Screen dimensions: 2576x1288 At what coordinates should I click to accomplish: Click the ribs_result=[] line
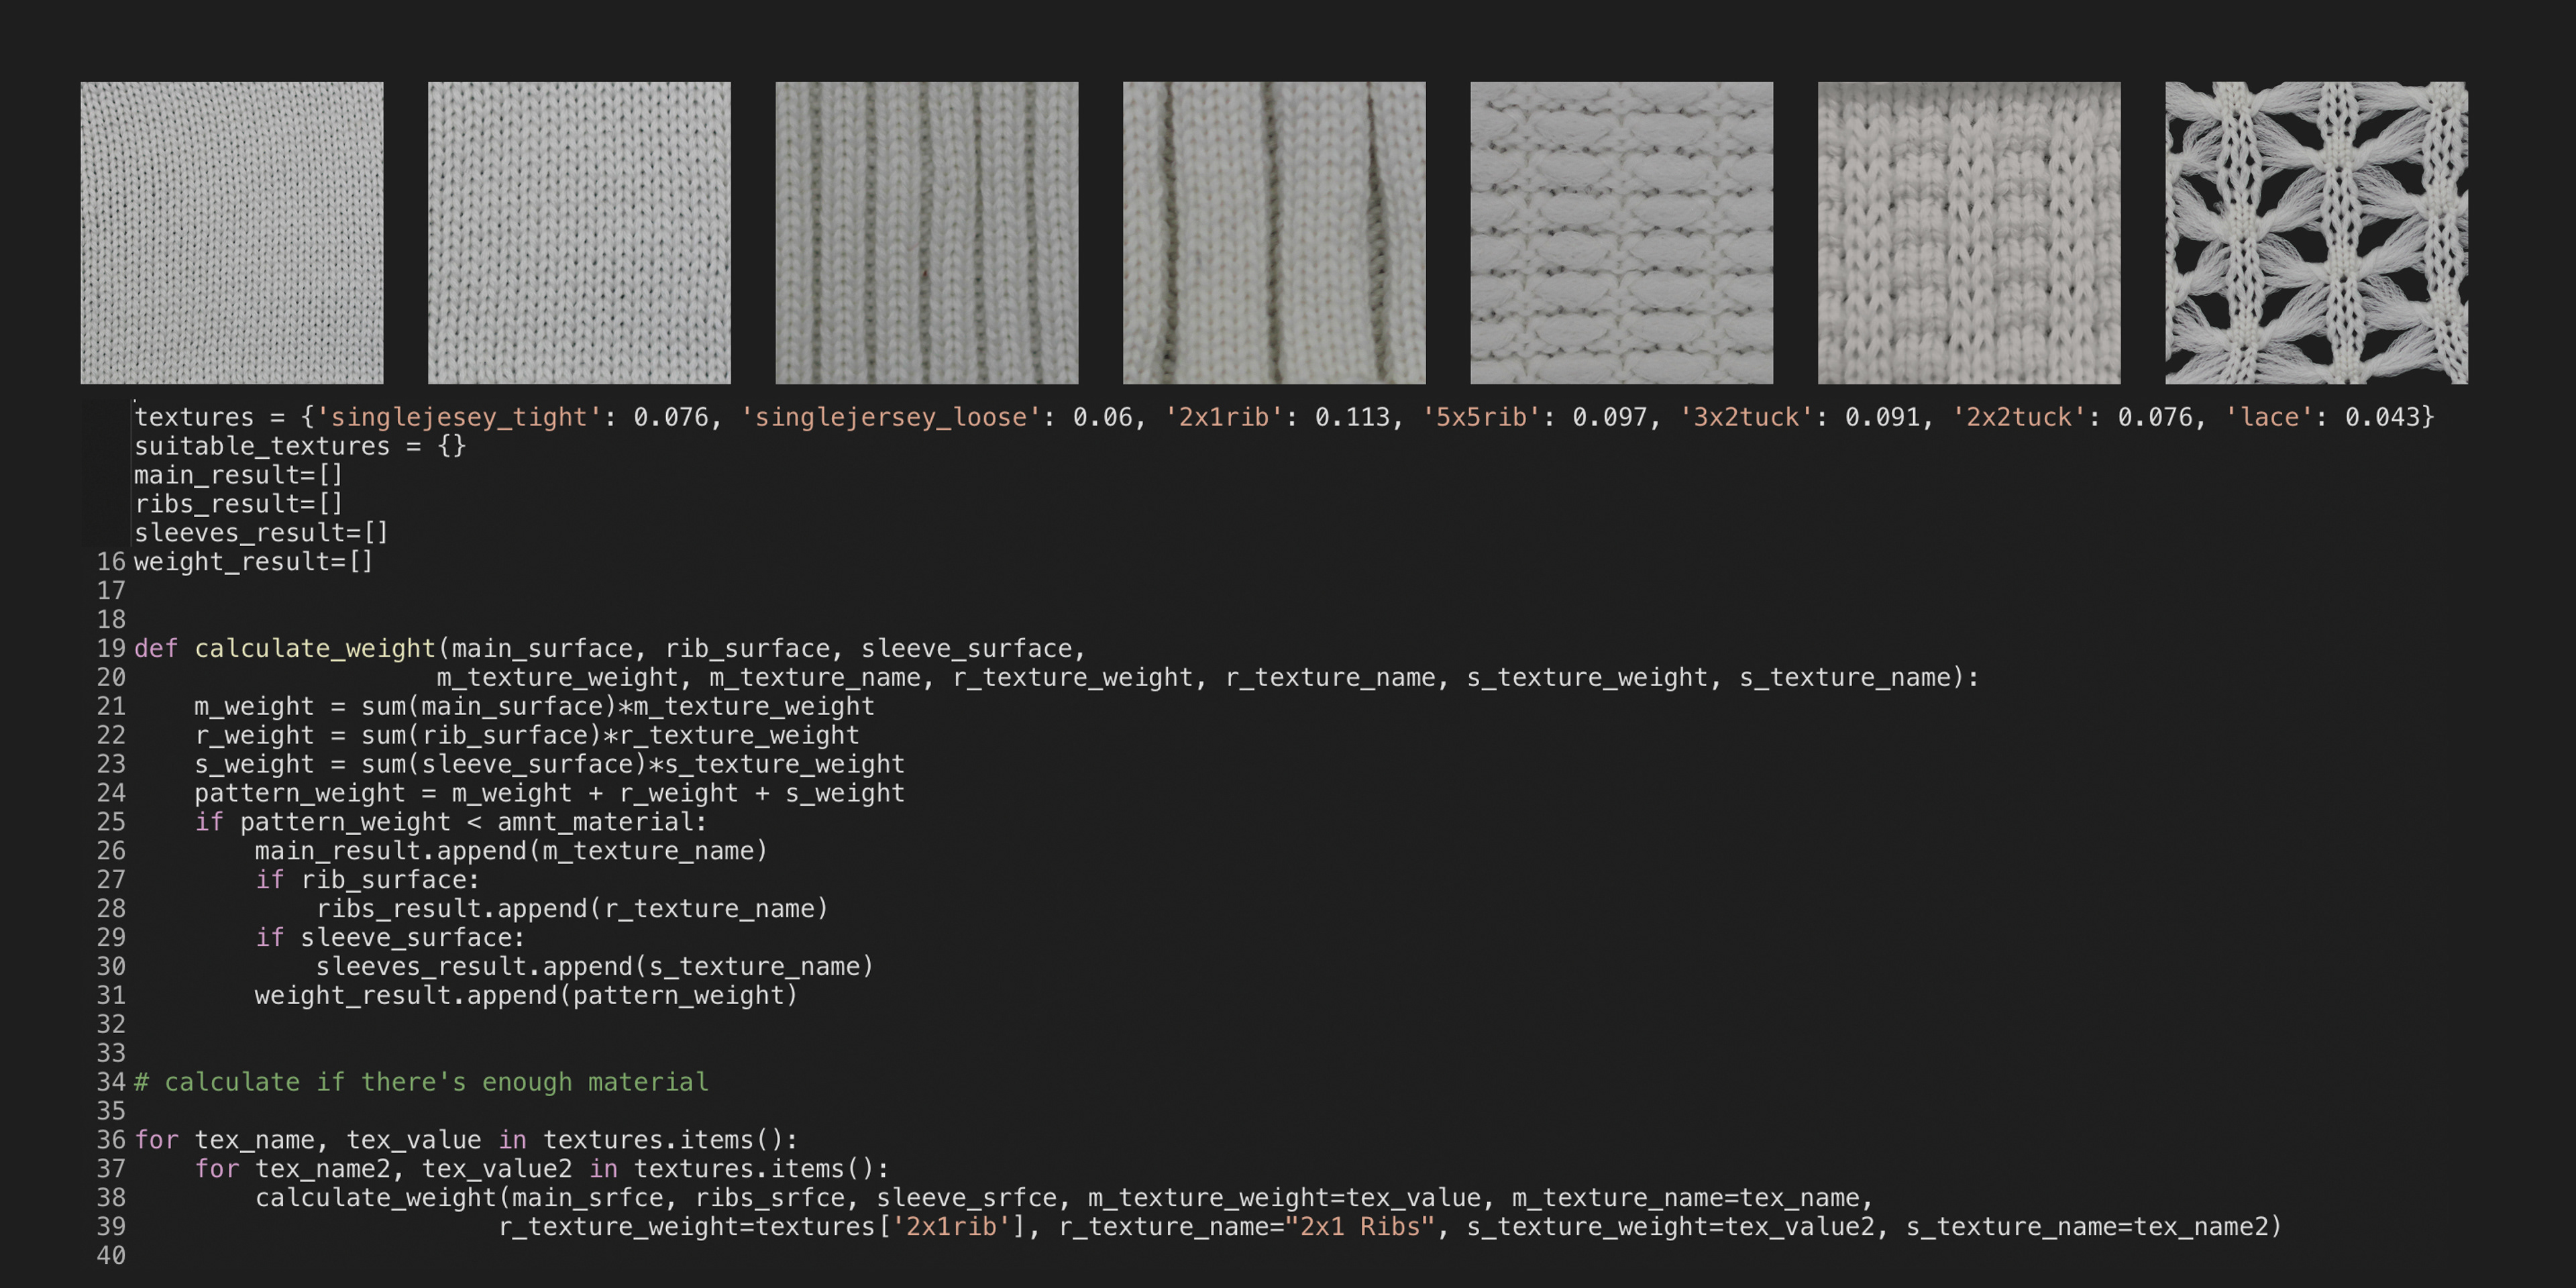pos(239,504)
